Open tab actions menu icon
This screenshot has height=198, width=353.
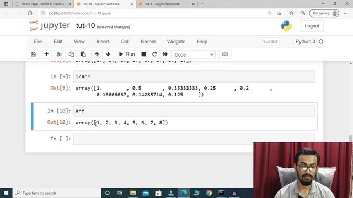6,4
